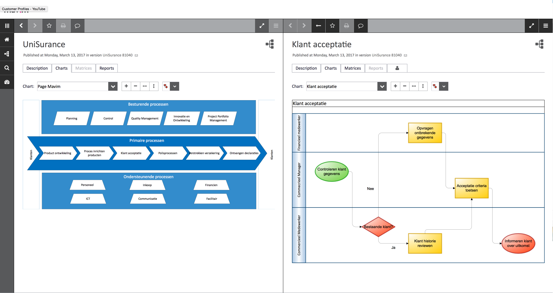Image resolution: width=553 pixels, height=293 pixels.
Task: Select the Opvragen ontbrekende gegevens activity
Action: [x=425, y=133]
